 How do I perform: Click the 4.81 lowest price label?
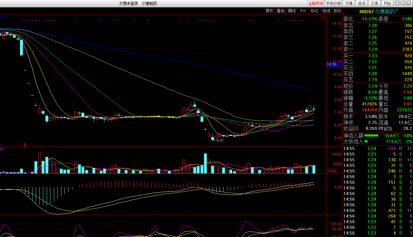pos(220,141)
